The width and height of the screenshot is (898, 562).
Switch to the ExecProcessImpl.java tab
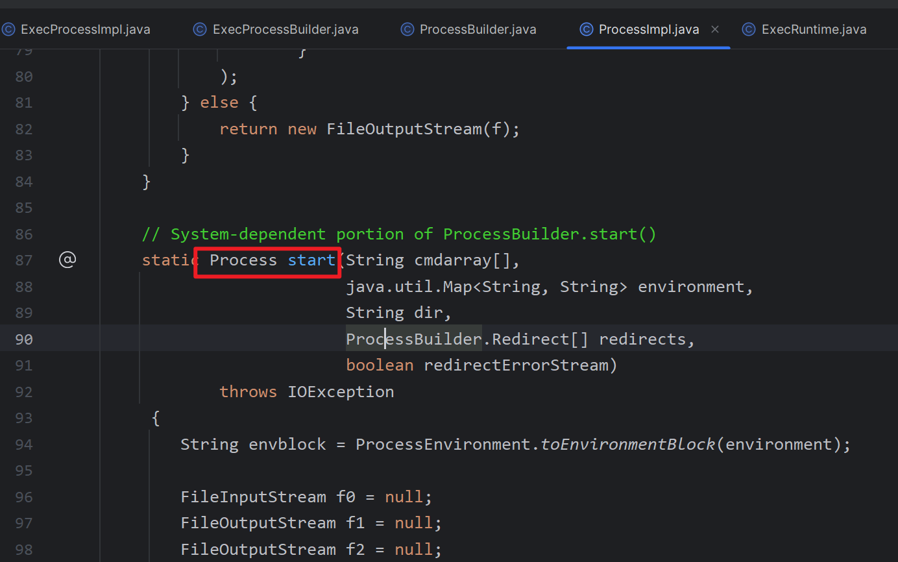[85, 29]
